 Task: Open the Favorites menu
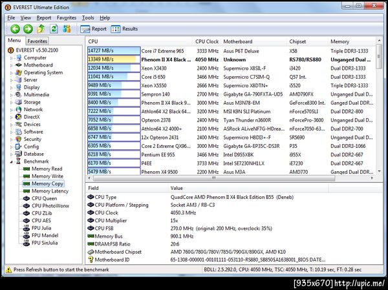pos(67,18)
